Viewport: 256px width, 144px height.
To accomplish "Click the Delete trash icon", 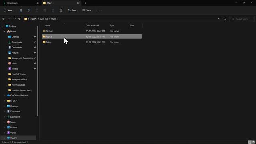I will click(x=61, y=10).
